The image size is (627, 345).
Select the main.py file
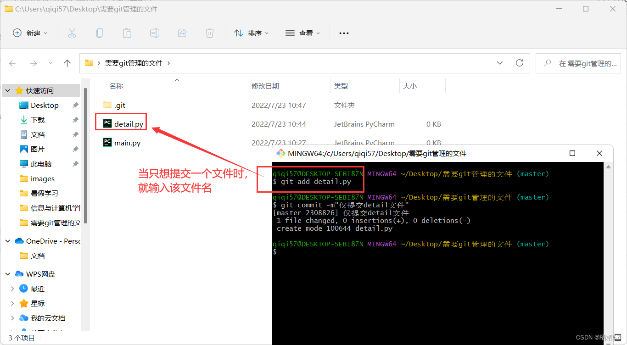tap(127, 143)
